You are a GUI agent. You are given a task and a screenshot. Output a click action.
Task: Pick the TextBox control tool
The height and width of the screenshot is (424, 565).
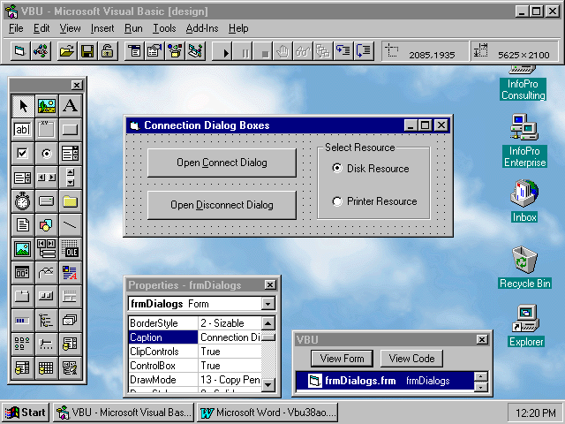(23, 130)
